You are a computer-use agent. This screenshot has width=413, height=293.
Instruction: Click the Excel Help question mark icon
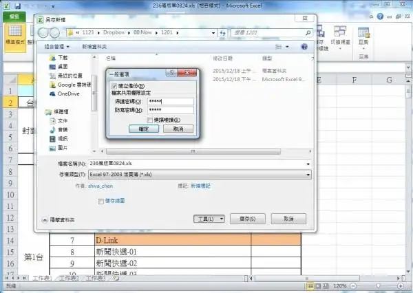380,17
